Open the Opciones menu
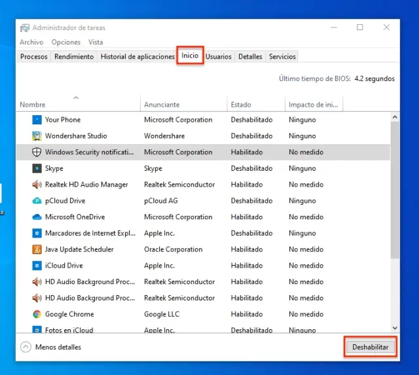The width and height of the screenshot is (419, 375). point(66,42)
